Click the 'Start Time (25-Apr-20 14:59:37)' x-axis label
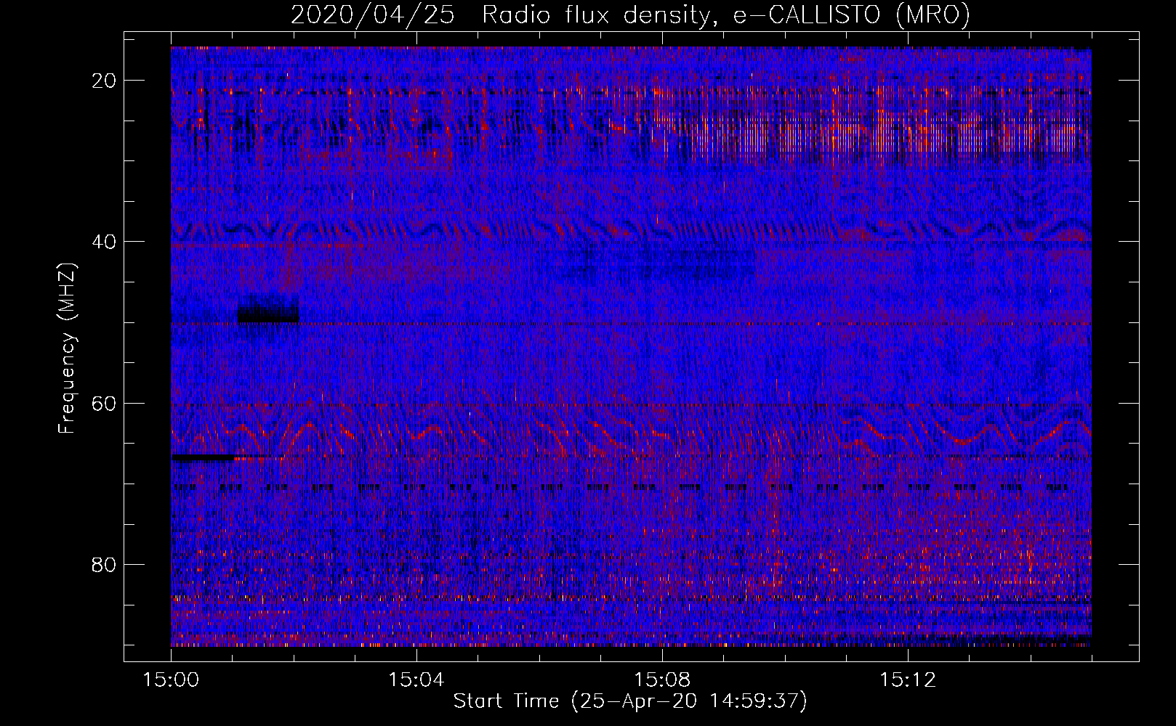 coord(630,701)
